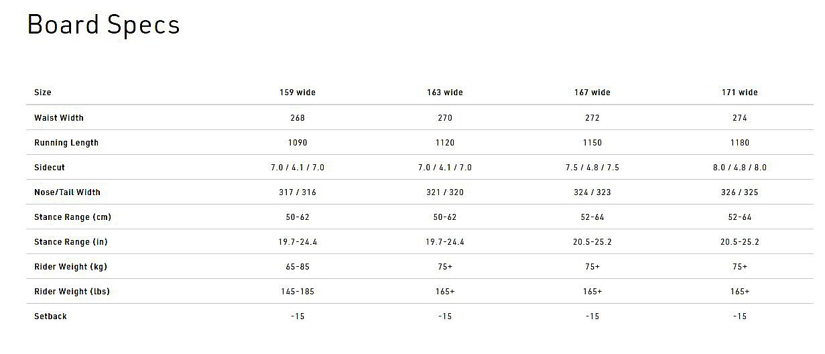Click the waist width value 268
Screen dimensions: 825x354
(x=298, y=118)
